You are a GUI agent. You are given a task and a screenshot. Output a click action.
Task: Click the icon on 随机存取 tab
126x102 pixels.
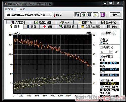point(79,22)
